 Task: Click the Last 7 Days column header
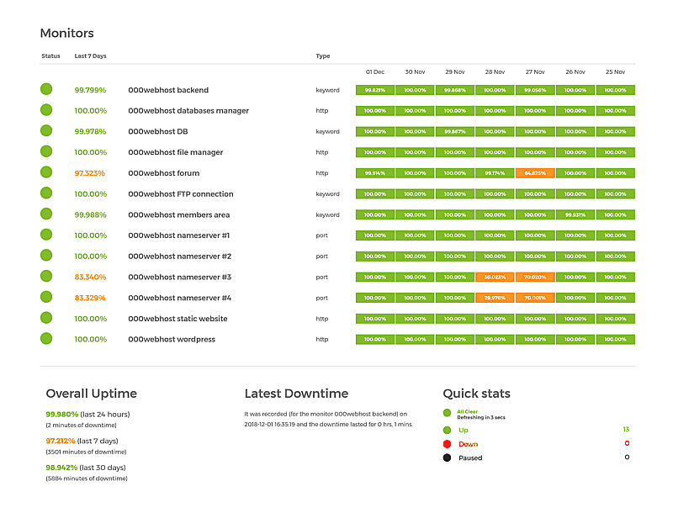point(90,56)
